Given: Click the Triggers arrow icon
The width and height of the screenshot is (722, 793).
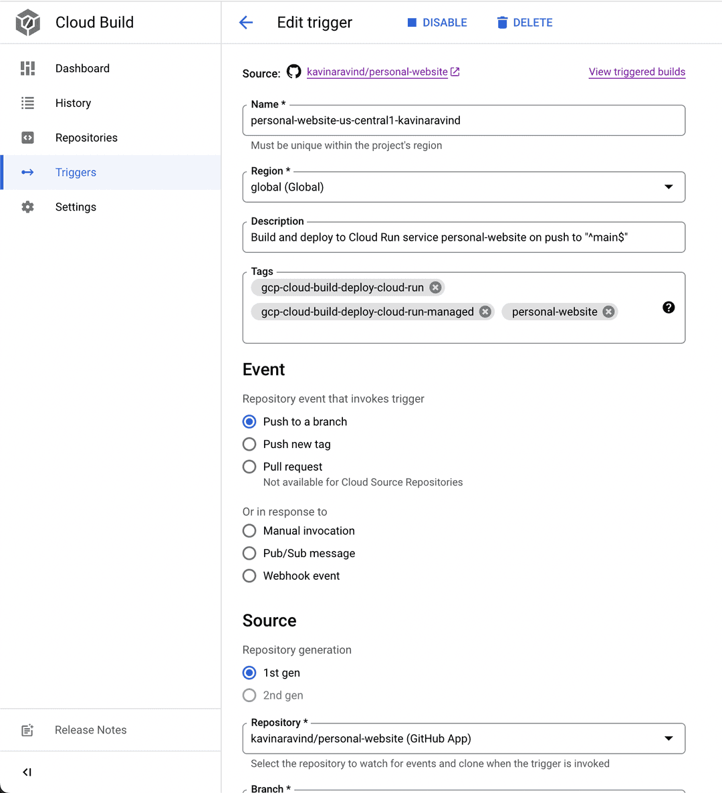Looking at the screenshot, I should pyautogui.click(x=28, y=173).
